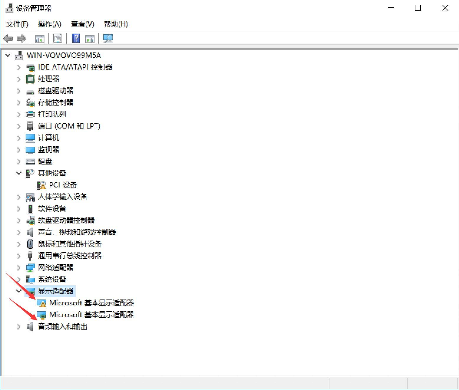Select the 计算机 label
The width and height of the screenshot is (459, 390).
(49, 138)
